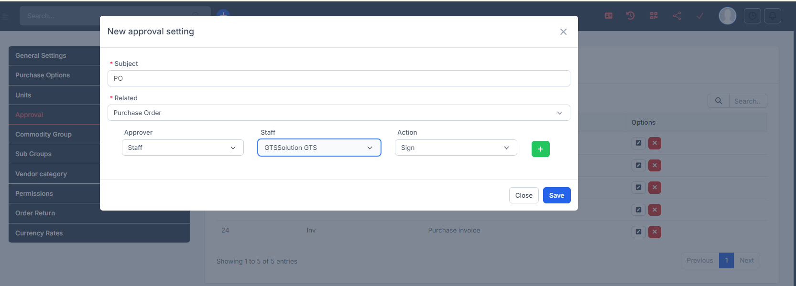Open the timer clock icon beside the bell
This screenshot has width=796, height=286.
click(752, 16)
